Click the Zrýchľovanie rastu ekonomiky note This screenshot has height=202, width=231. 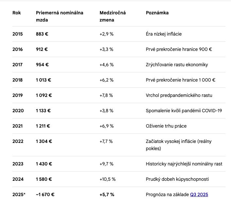tap(177, 65)
